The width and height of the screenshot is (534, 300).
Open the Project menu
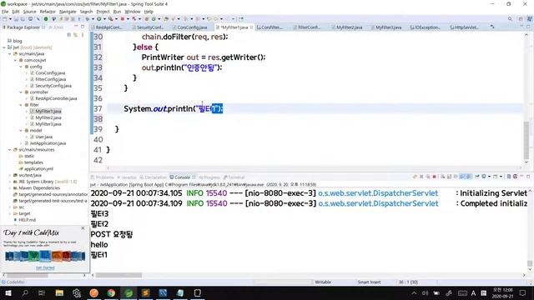pyautogui.click(x=103, y=12)
